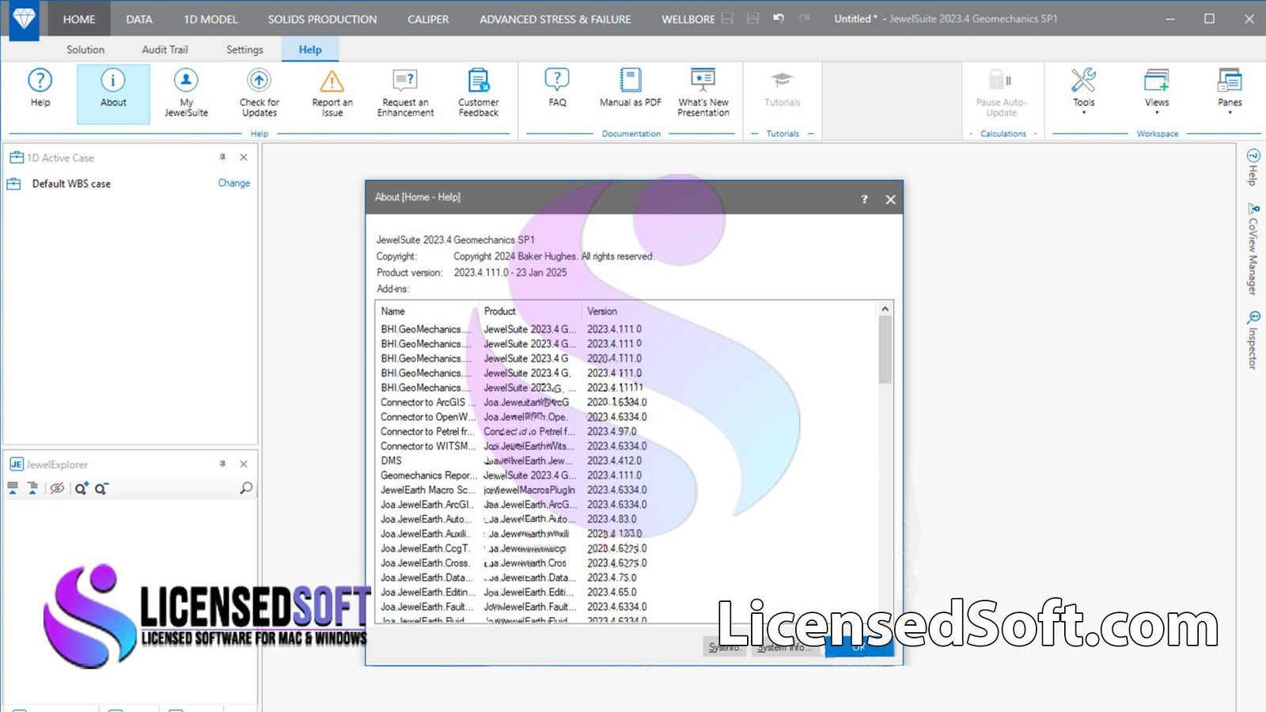This screenshot has width=1266, height=712.
Task: Click the About dialog help question mark
Action: 864,199
